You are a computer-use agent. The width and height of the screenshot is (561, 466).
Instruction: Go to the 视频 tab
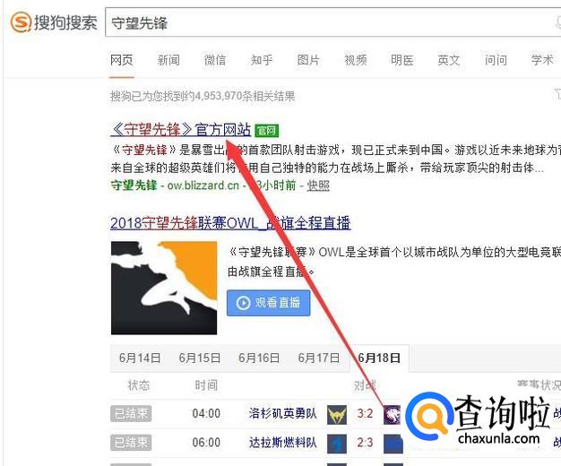[x=356, y=60]
